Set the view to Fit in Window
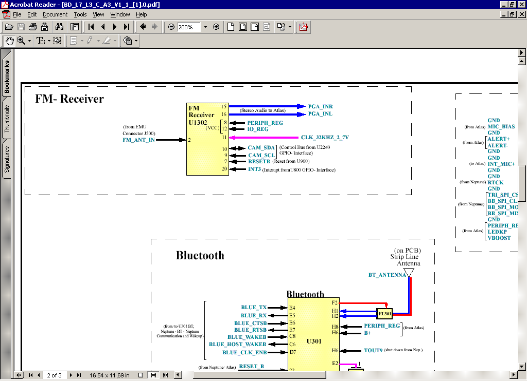This screenshot has width=527, height=381. point(243,27)
